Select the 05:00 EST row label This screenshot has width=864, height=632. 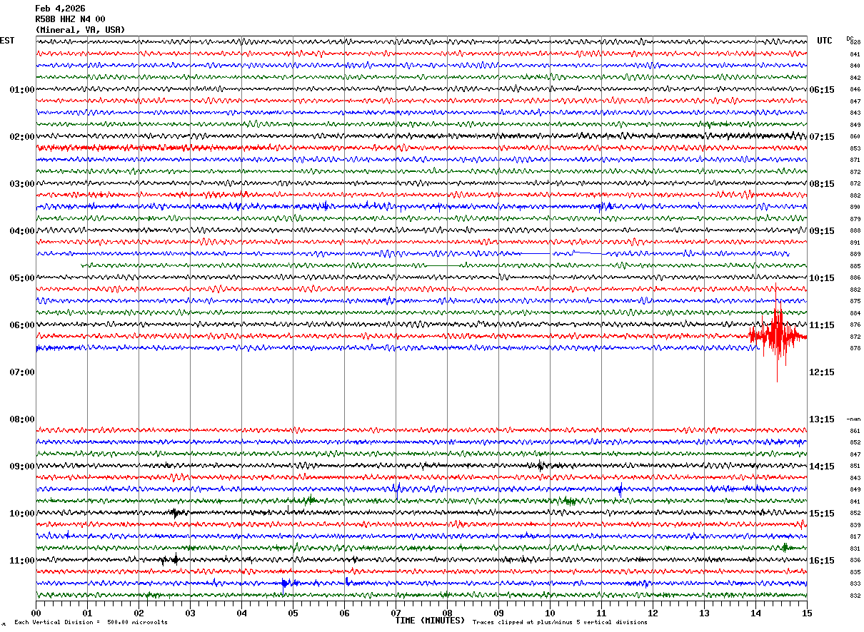pyautogui.click(x=22, y=278)
